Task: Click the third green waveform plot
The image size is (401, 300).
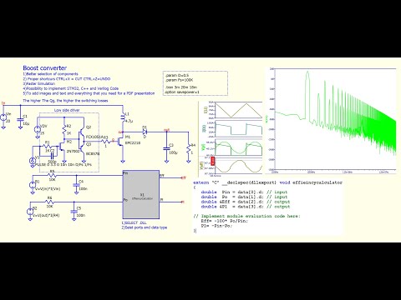Action: 239,147
